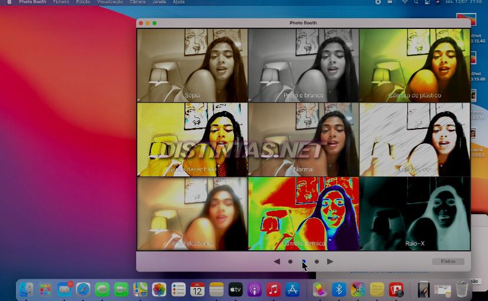
Task: Click the Efeitos button
Action: coord(448,261)
